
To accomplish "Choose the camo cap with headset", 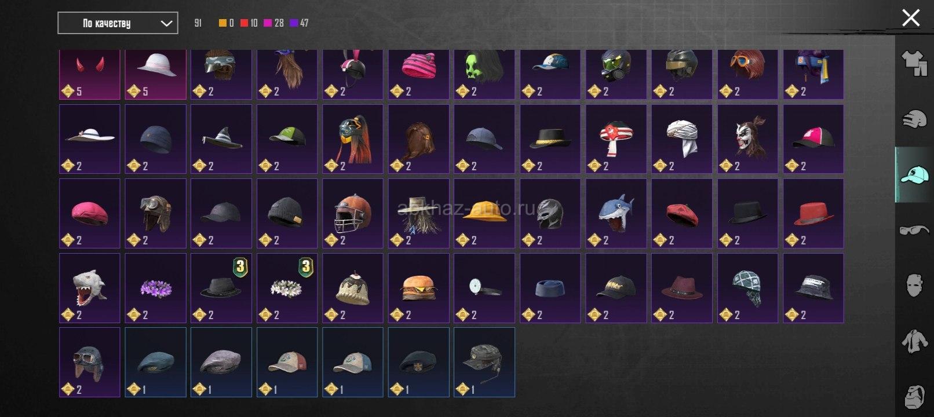I will (x=484, y=362).
